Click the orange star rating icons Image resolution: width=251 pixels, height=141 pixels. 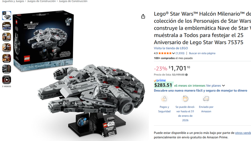point(165,53)
